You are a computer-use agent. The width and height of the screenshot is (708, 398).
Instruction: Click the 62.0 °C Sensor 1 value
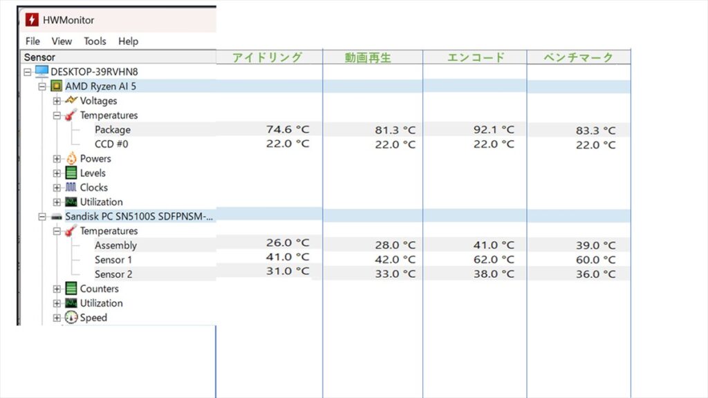(x=494, y=260)
